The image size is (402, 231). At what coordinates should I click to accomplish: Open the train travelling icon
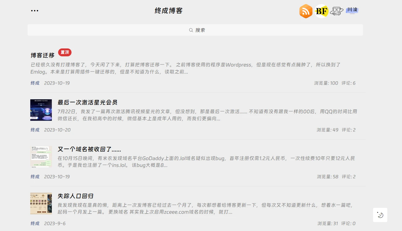pos(337,11)
